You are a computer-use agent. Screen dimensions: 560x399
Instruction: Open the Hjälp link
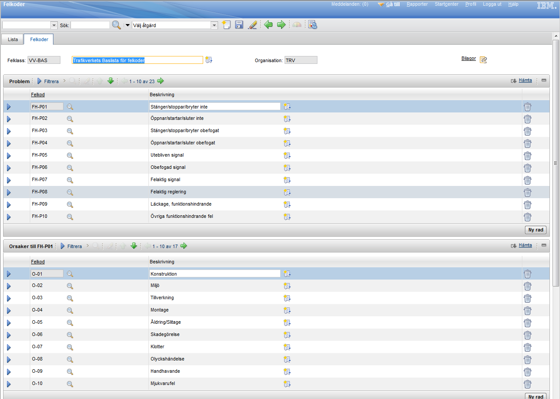click(513, 4)
